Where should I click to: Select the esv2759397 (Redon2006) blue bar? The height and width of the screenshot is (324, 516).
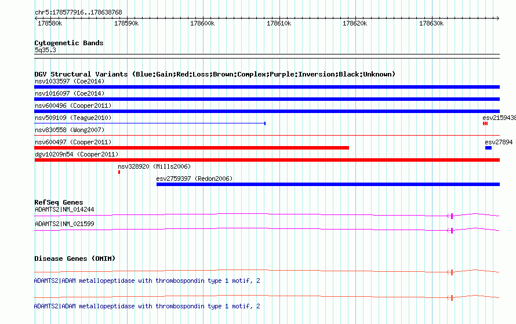[x=328, y=184]
